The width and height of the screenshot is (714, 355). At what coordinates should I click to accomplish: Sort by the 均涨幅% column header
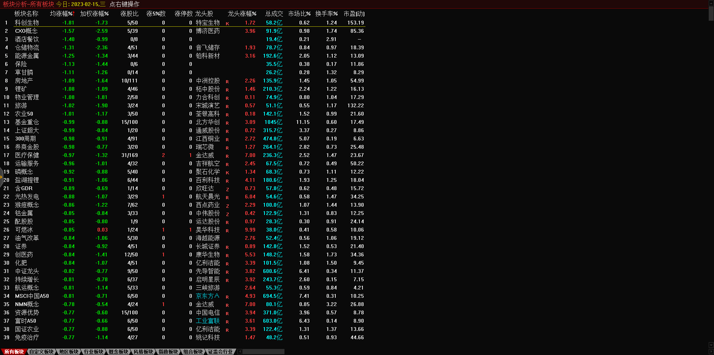click(62, 14)
